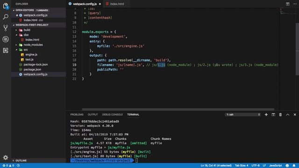Split the terminal pane

point(273,114)
